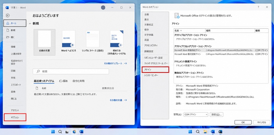Click the 場所 column header

(230, 31)
